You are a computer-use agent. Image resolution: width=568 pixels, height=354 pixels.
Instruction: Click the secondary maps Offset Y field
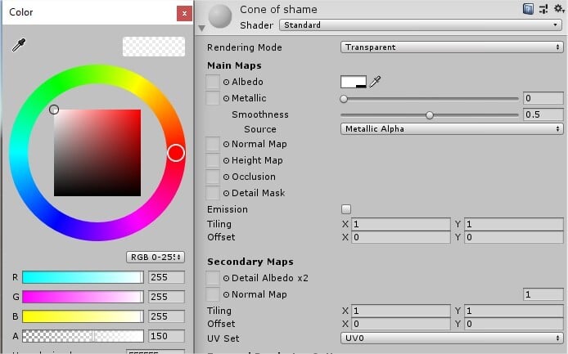click(514, 324)
